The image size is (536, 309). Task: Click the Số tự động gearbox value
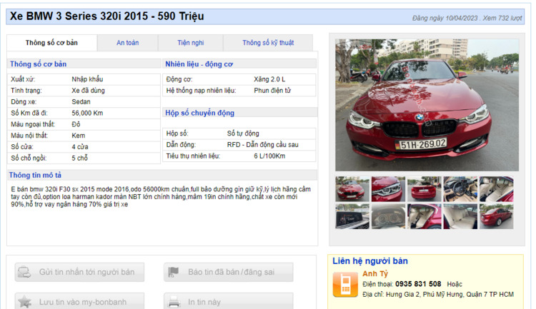tap(243, 133)
